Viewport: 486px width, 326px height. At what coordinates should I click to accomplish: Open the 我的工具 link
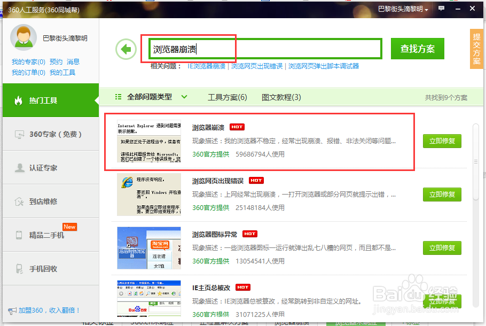pos(62,73)
